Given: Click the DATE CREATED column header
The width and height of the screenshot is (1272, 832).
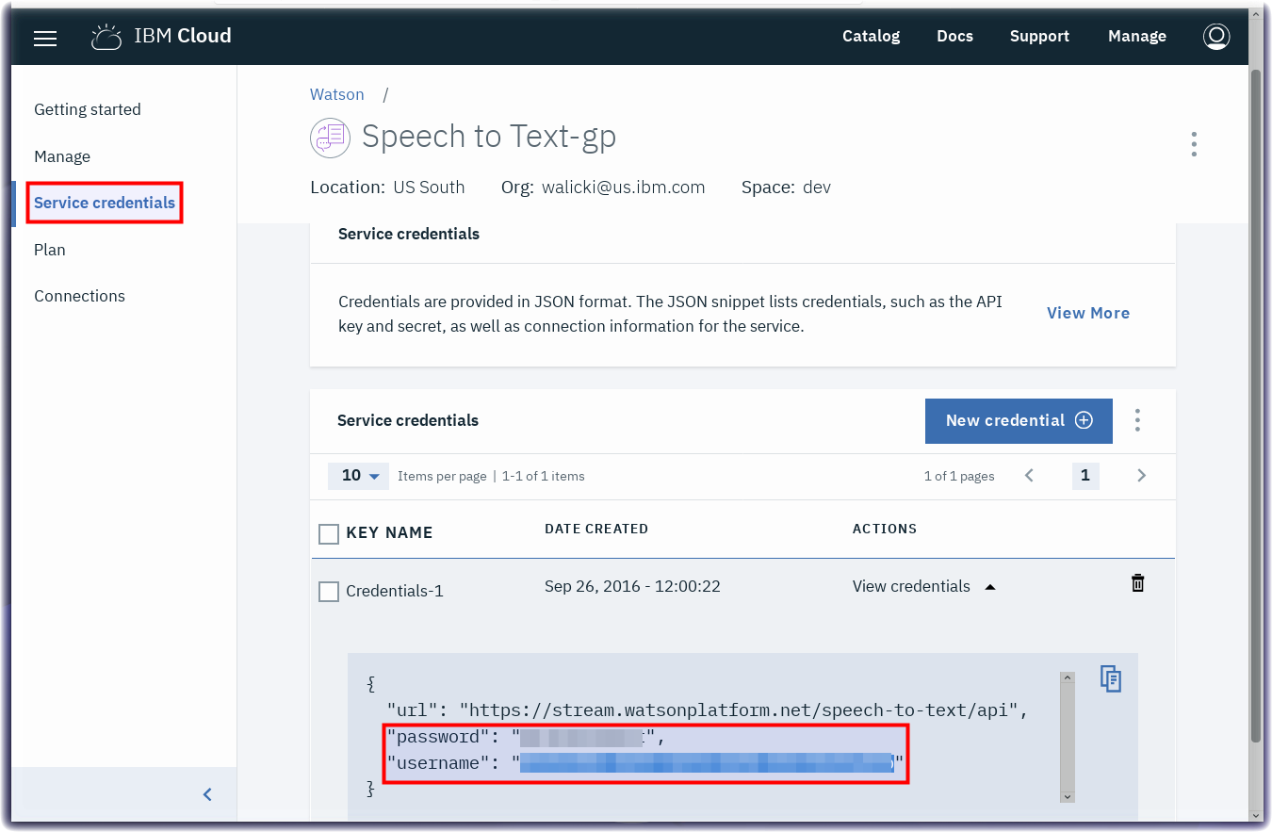Looking at the screenshot, I should pyautogui.click(x=596, y=529).
